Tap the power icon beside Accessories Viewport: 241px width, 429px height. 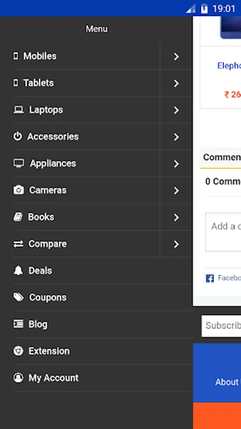click(18, 136)
